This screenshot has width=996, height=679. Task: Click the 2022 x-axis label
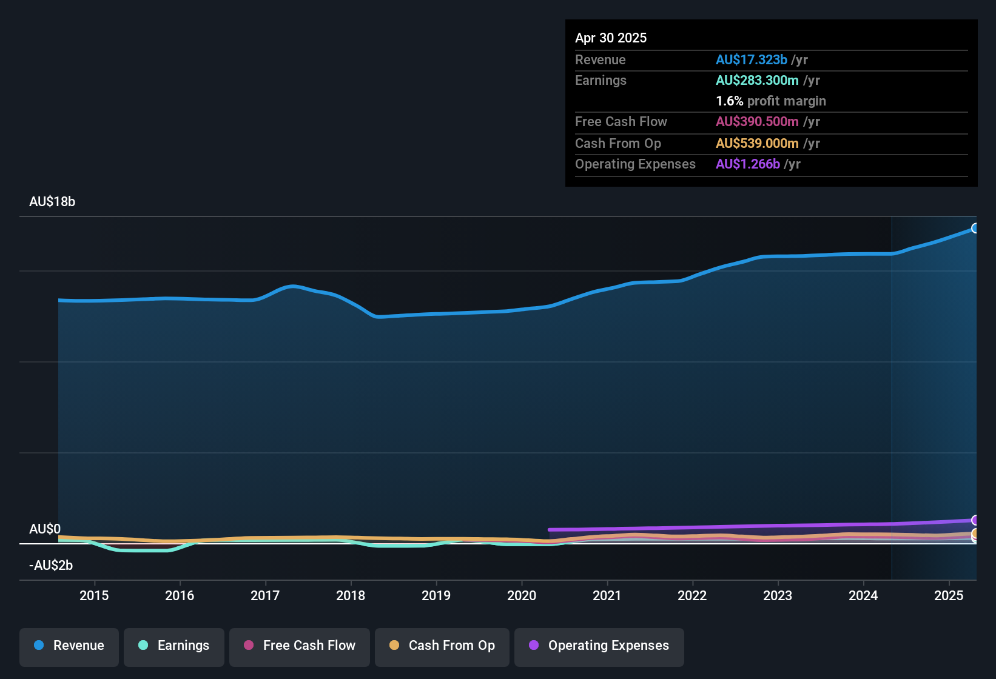coord(692,595)
